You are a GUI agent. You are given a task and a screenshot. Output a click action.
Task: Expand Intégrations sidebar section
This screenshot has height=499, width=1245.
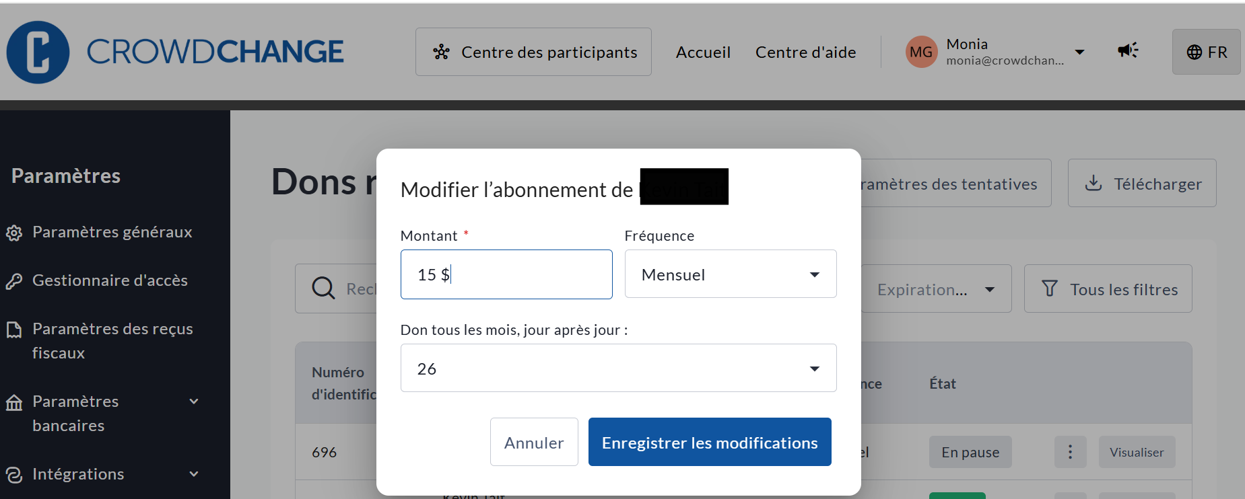(194, 474)
